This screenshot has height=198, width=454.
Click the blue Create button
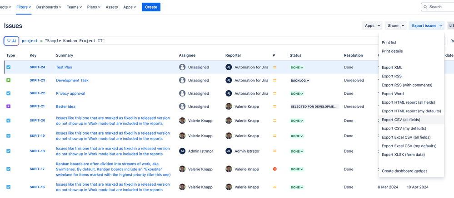pyautogui.click(x=151, y=7)
